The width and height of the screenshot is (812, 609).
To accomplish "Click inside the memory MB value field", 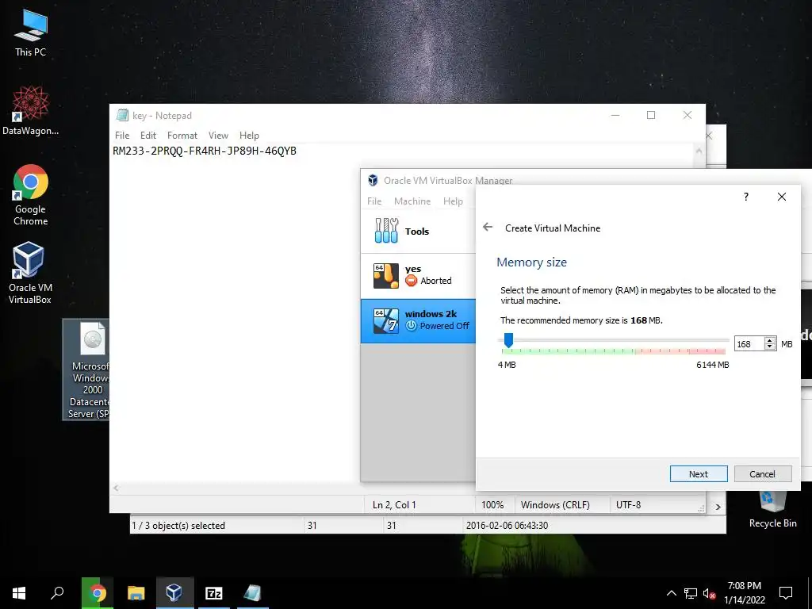I will coord(749,344).
